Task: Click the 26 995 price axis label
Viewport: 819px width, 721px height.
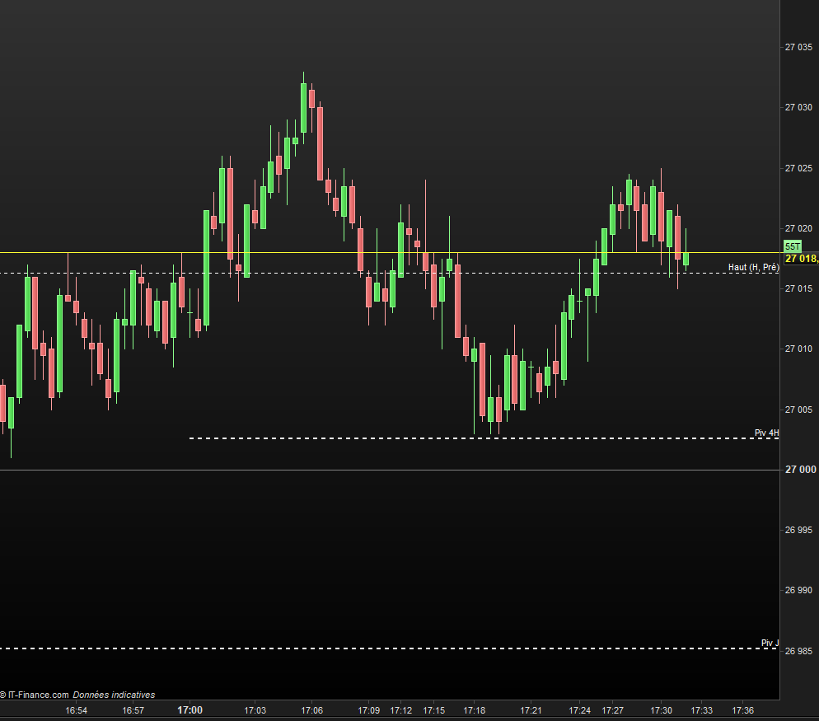Action: coord(798,530)
